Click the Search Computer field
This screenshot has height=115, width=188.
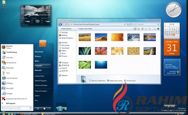click(145, 24)
